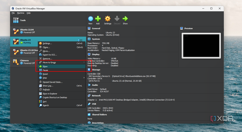
Task: Click the System section chip icon
Action: [89, 39]
